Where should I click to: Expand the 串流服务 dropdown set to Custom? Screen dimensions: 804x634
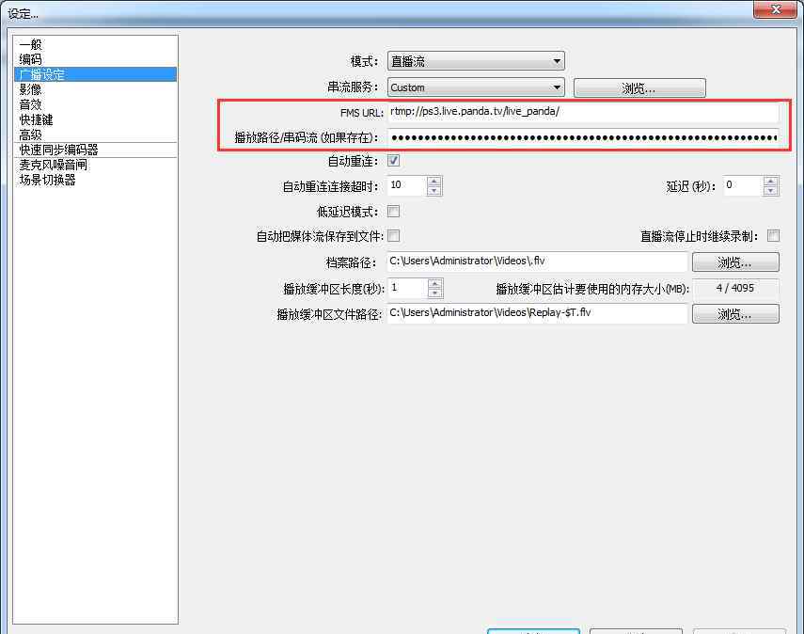(475, 87)
